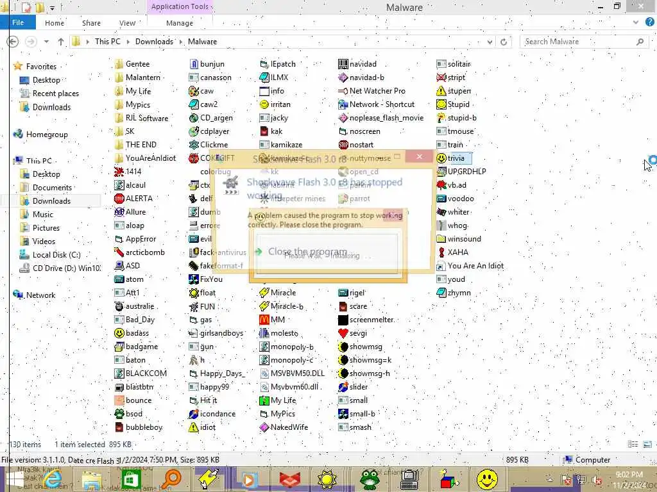Go back with the Back arrow
The image size is (657, 492).
click(13, 42)
